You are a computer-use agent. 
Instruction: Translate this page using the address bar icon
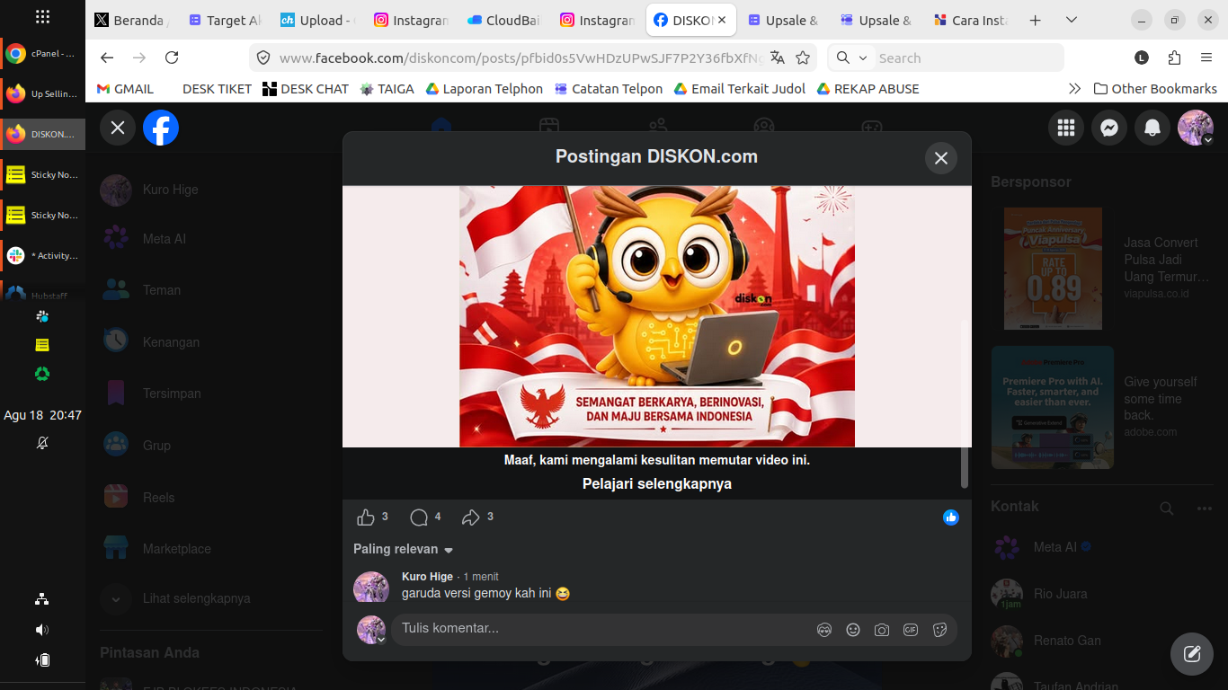pyautogui.click(x=778, y=57)
